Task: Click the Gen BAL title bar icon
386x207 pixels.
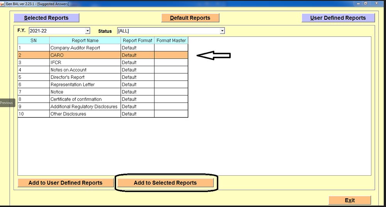Action: click(2, 4)
